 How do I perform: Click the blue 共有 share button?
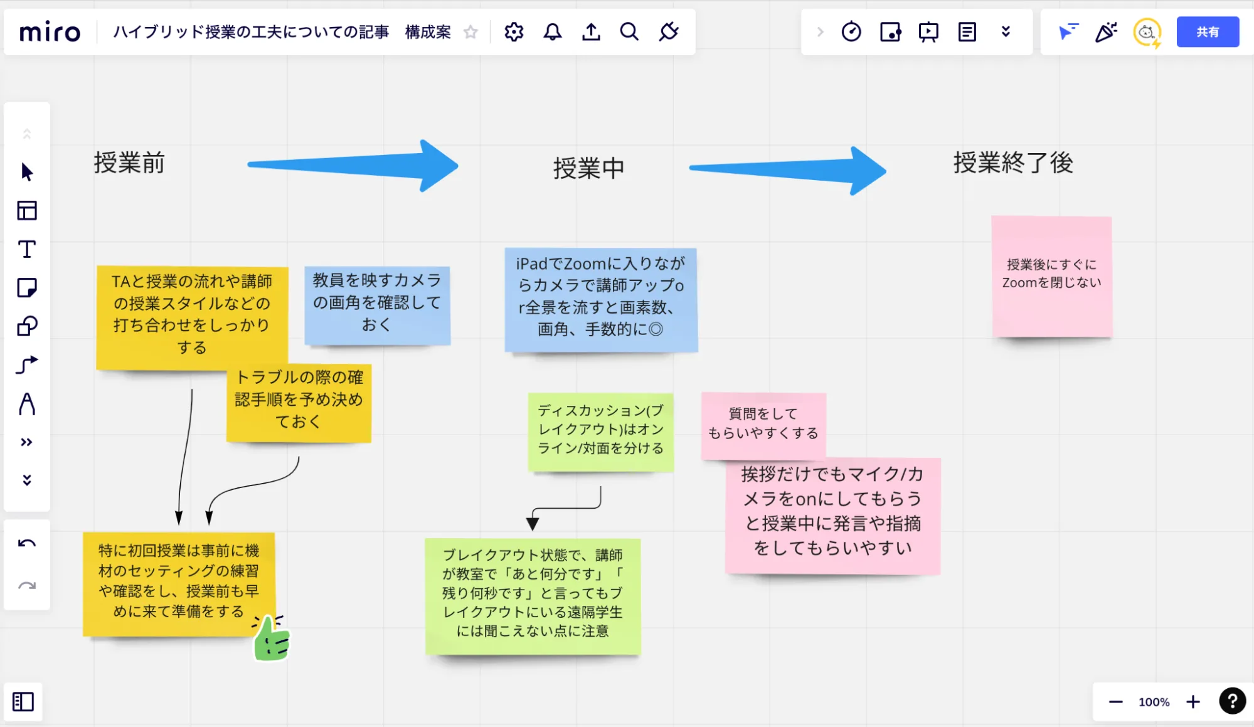click(x=1208, y=32)
